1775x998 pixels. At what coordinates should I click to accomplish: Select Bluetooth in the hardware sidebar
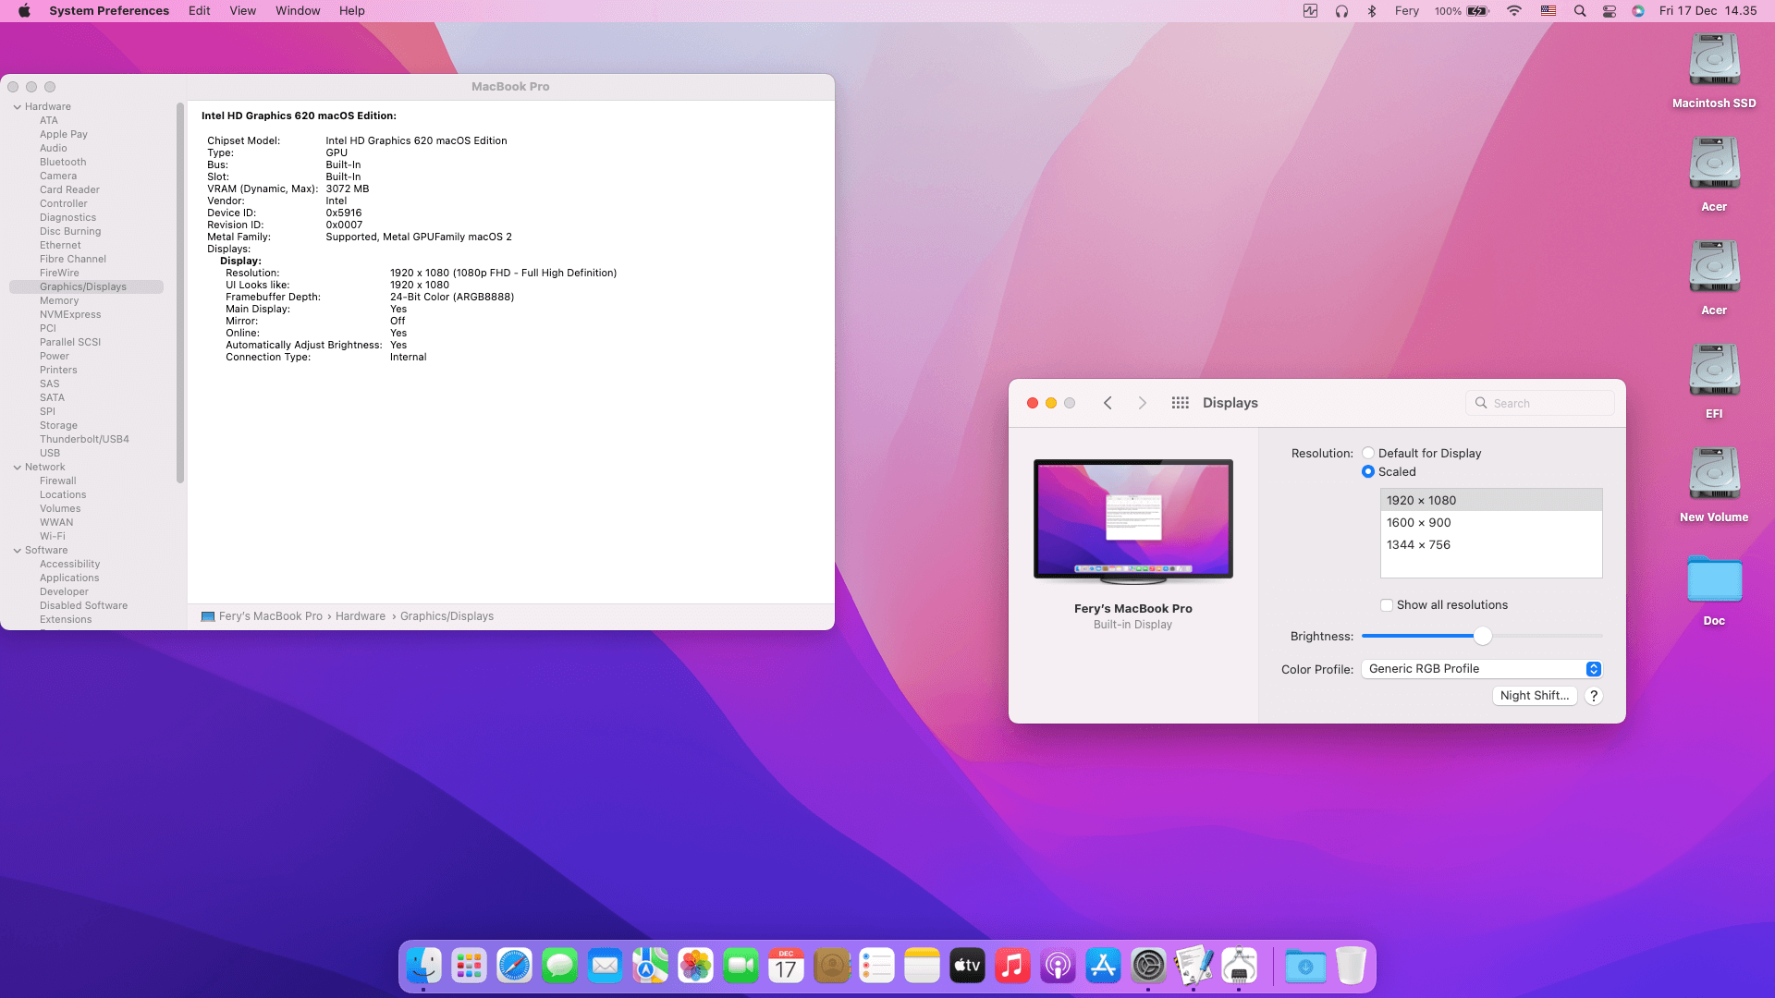(63, 162)
